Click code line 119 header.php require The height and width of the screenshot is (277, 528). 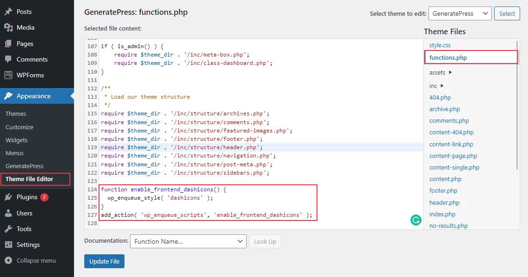click(182, 147)
